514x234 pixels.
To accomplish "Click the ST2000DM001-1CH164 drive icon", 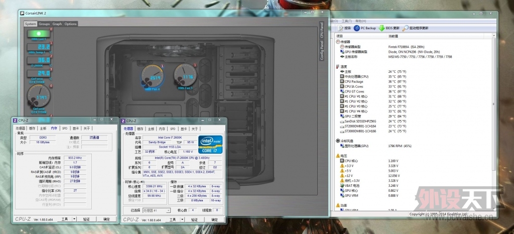I will point(342,126).
